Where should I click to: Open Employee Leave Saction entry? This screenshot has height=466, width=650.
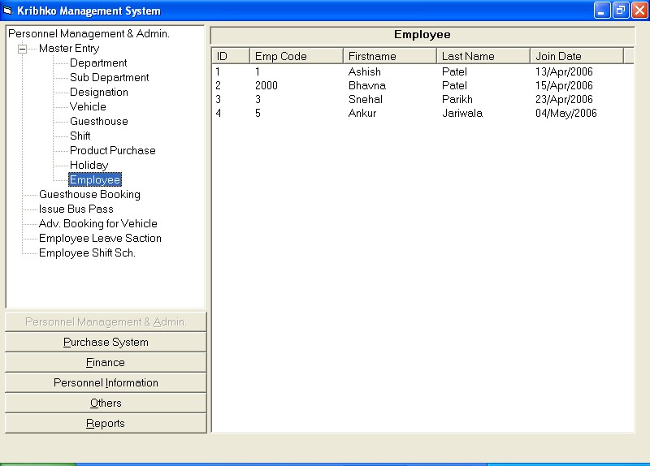point(100,239)
